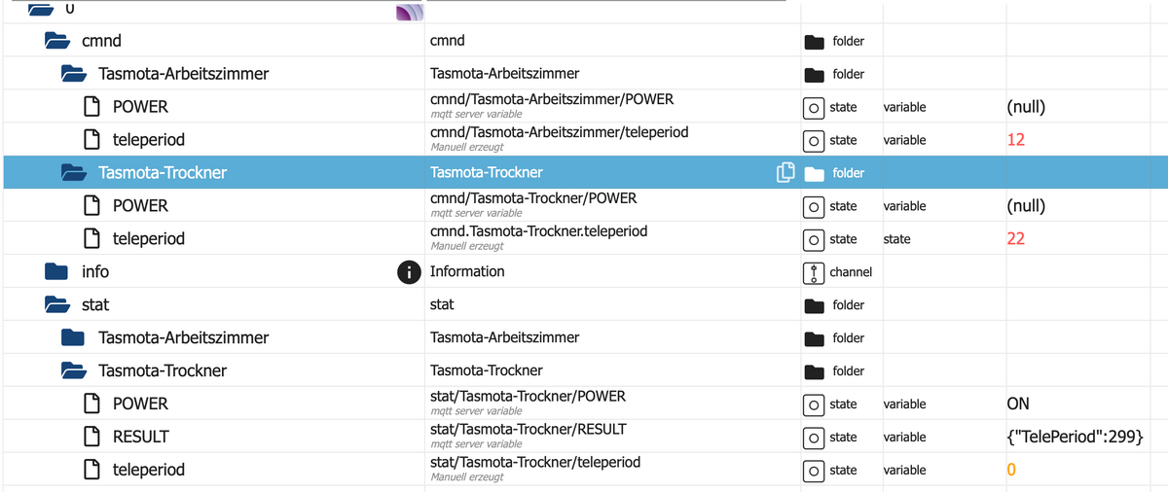Screen dimensions: 1168x492
Task: Click the info icon beside Information
Action: pyautogui.click(x=410, y=272)
